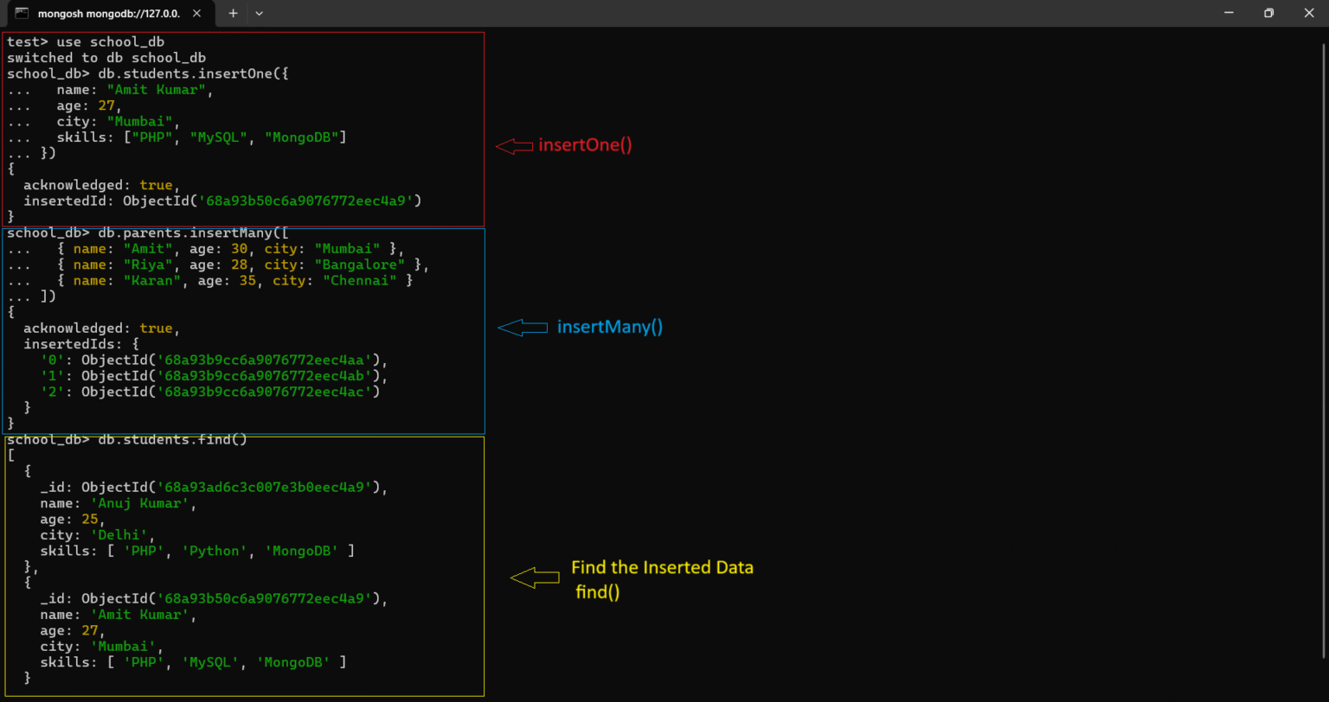Minimize the terminal window
Image resolution: width=1329 pixels, height=702 pixels.
coord(1228,13)
